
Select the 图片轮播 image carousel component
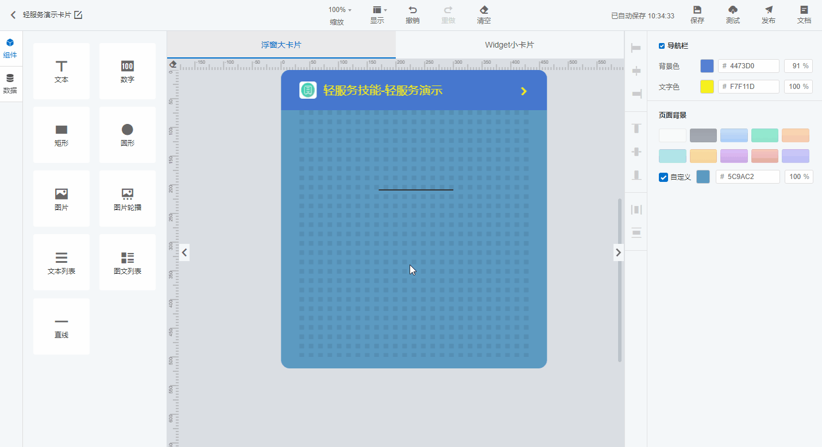(x=128, y=199)
